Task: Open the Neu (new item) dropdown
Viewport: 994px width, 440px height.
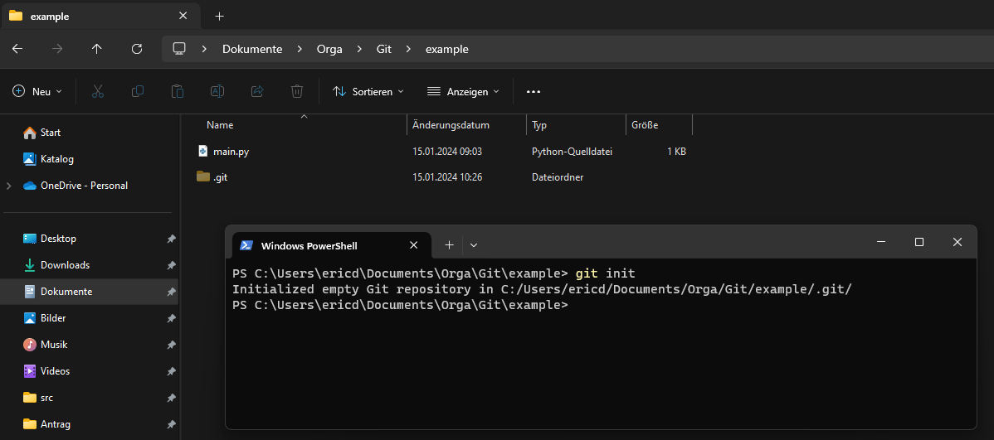Action: pos(37,91)
